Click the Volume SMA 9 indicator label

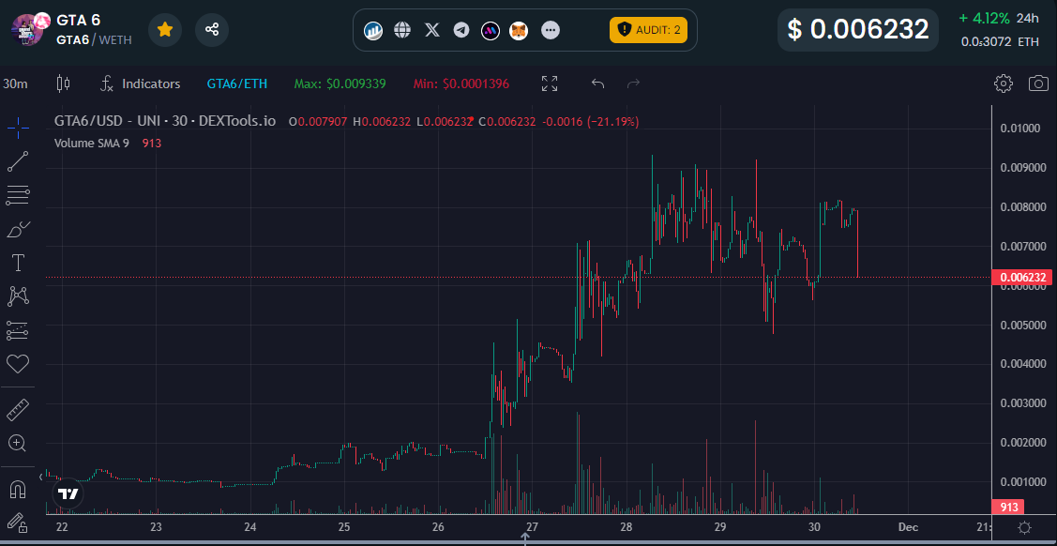click(91, 143)
